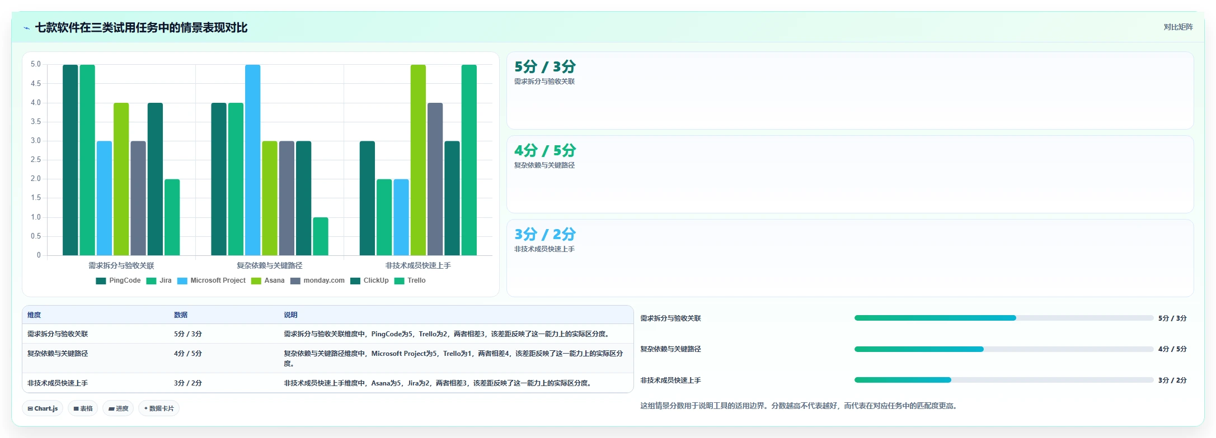The image size is (1216, 438).
Task: Toggle the Trello legend entry
Action: click(x=410, y=280)
